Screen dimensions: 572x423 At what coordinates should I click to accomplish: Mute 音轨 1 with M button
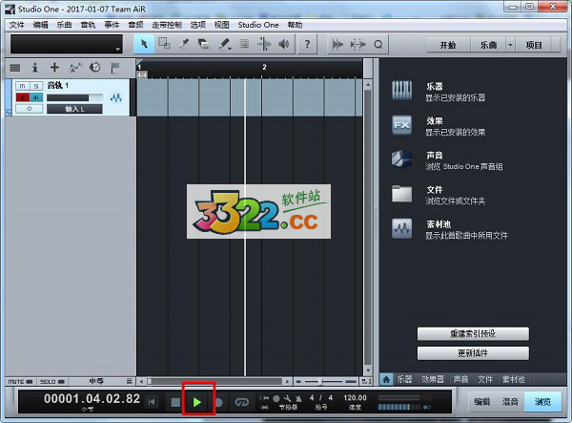(22, 86)
